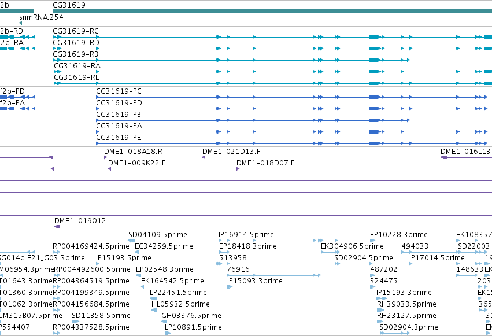492x336 pixels.
Task: Click the LP22451.5prime arrow glyph
Action: (x=153, y=298)
